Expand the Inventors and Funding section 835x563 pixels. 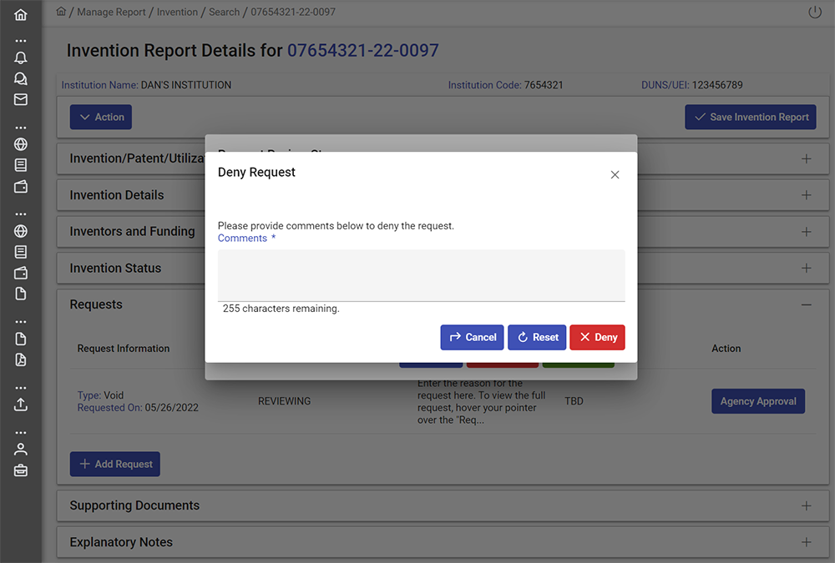(807, 232)
